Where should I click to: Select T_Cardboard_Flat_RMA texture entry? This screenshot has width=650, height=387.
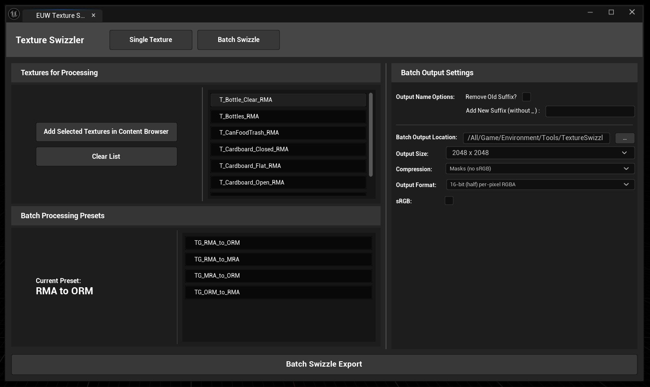[288, 166]
